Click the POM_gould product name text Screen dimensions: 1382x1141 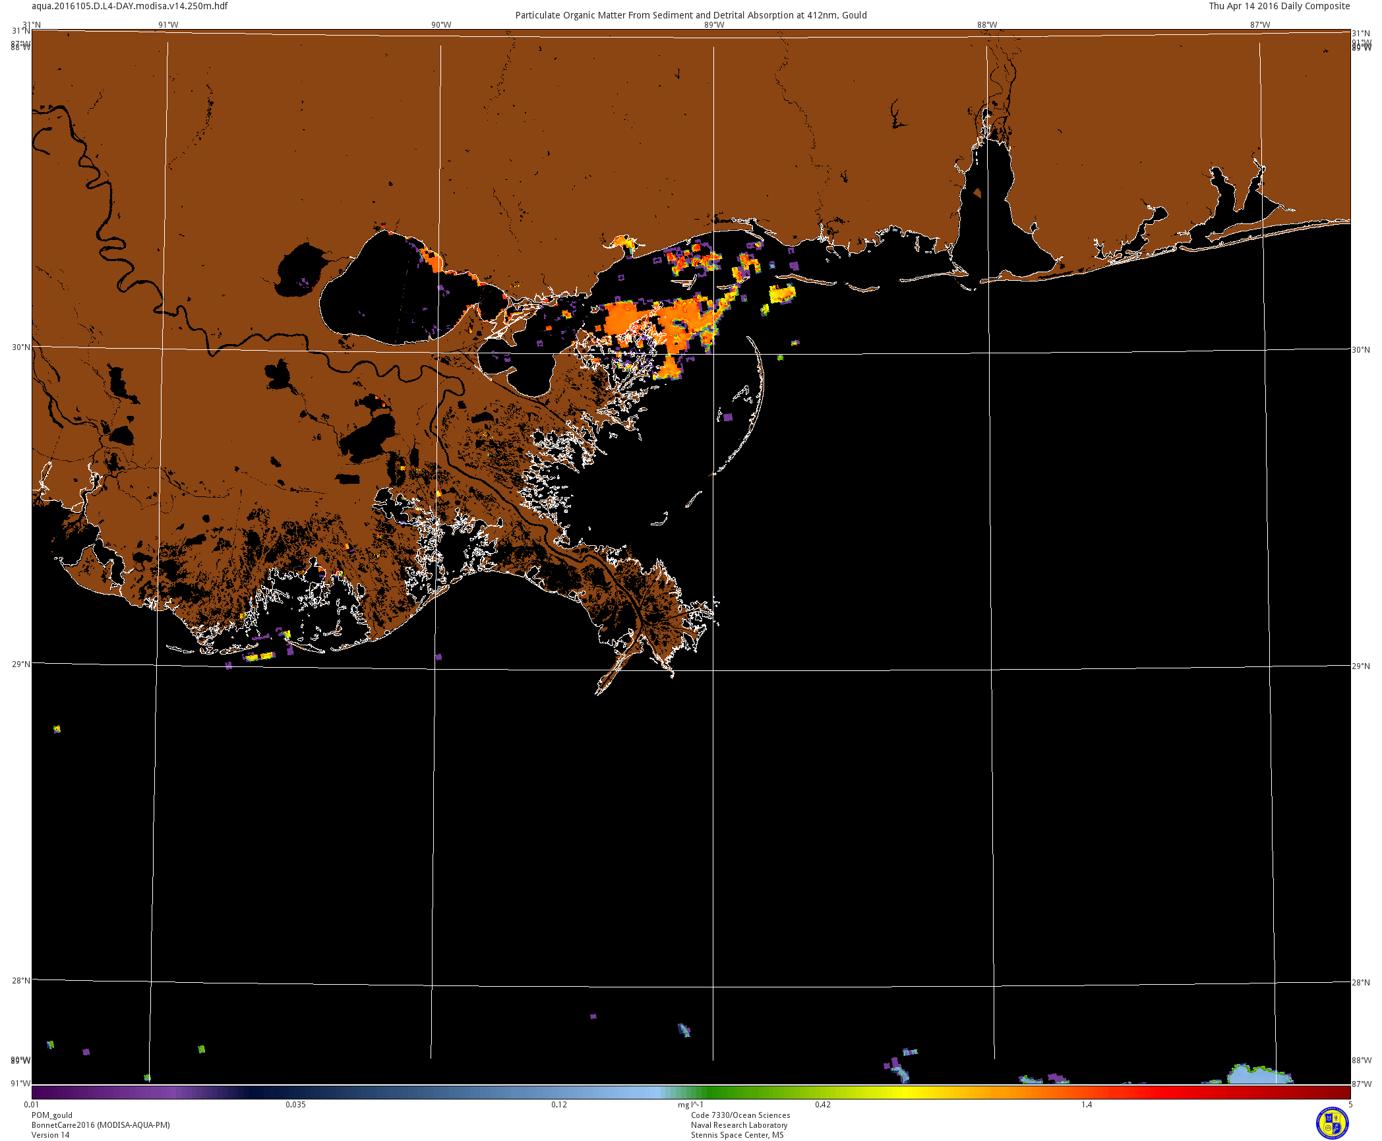[x=52, y=1115]
